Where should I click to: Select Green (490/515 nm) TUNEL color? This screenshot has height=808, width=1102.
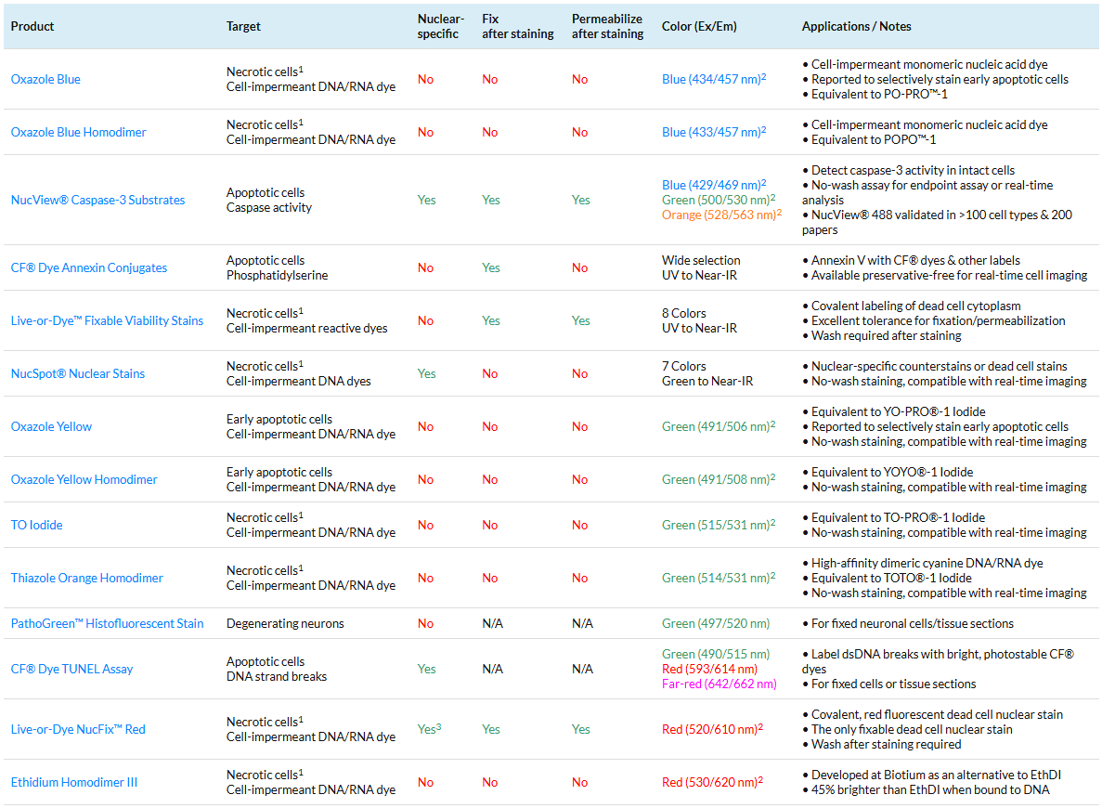pyautogui.click(x=716, y=655)
